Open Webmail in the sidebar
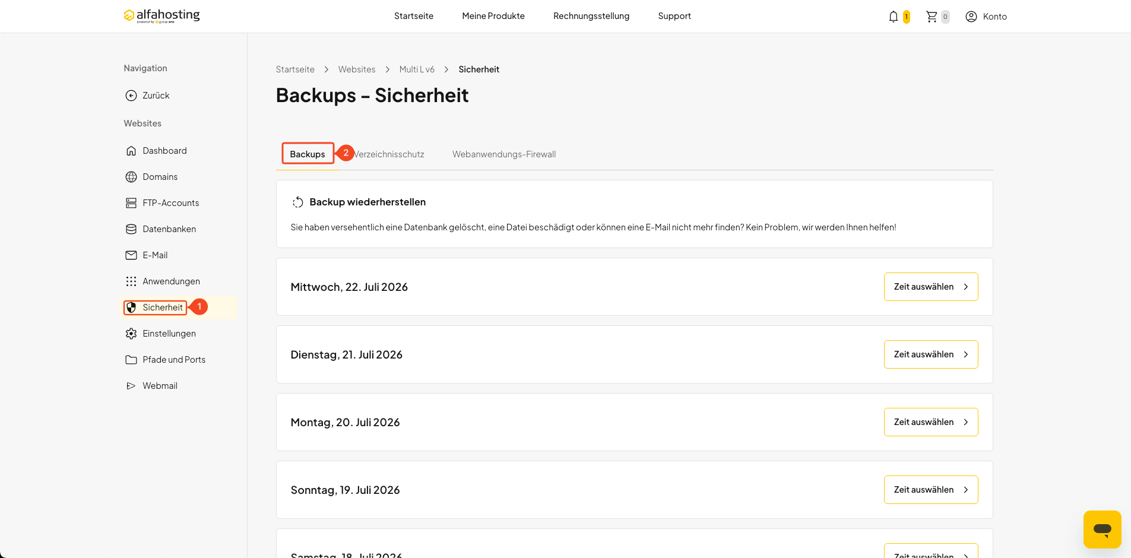This screenshot has width=1131, height=558. coord(160,386)
